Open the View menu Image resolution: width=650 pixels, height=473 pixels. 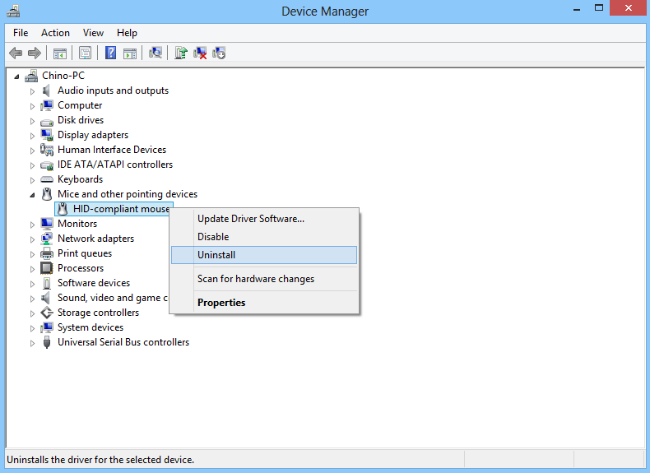[x=93, y=33]
